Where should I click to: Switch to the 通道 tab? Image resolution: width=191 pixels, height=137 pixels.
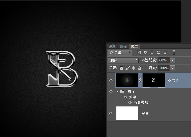point(112,46)
